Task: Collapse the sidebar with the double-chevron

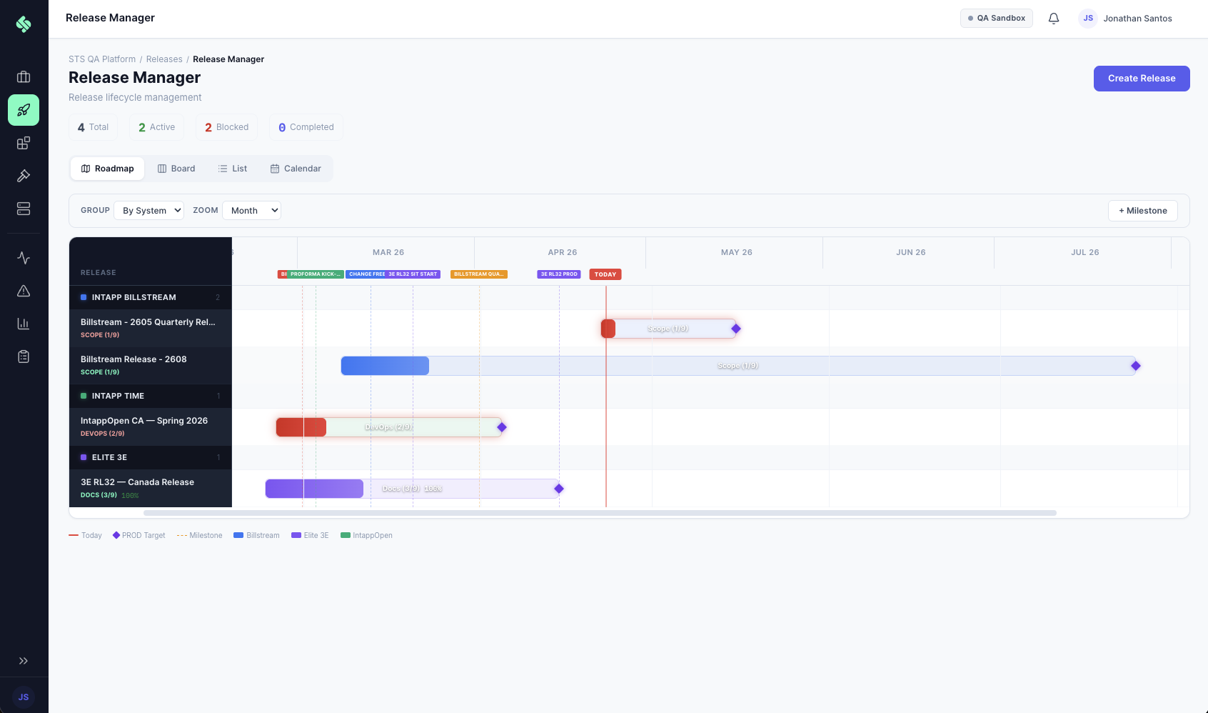Action: [x=24, y=660]
